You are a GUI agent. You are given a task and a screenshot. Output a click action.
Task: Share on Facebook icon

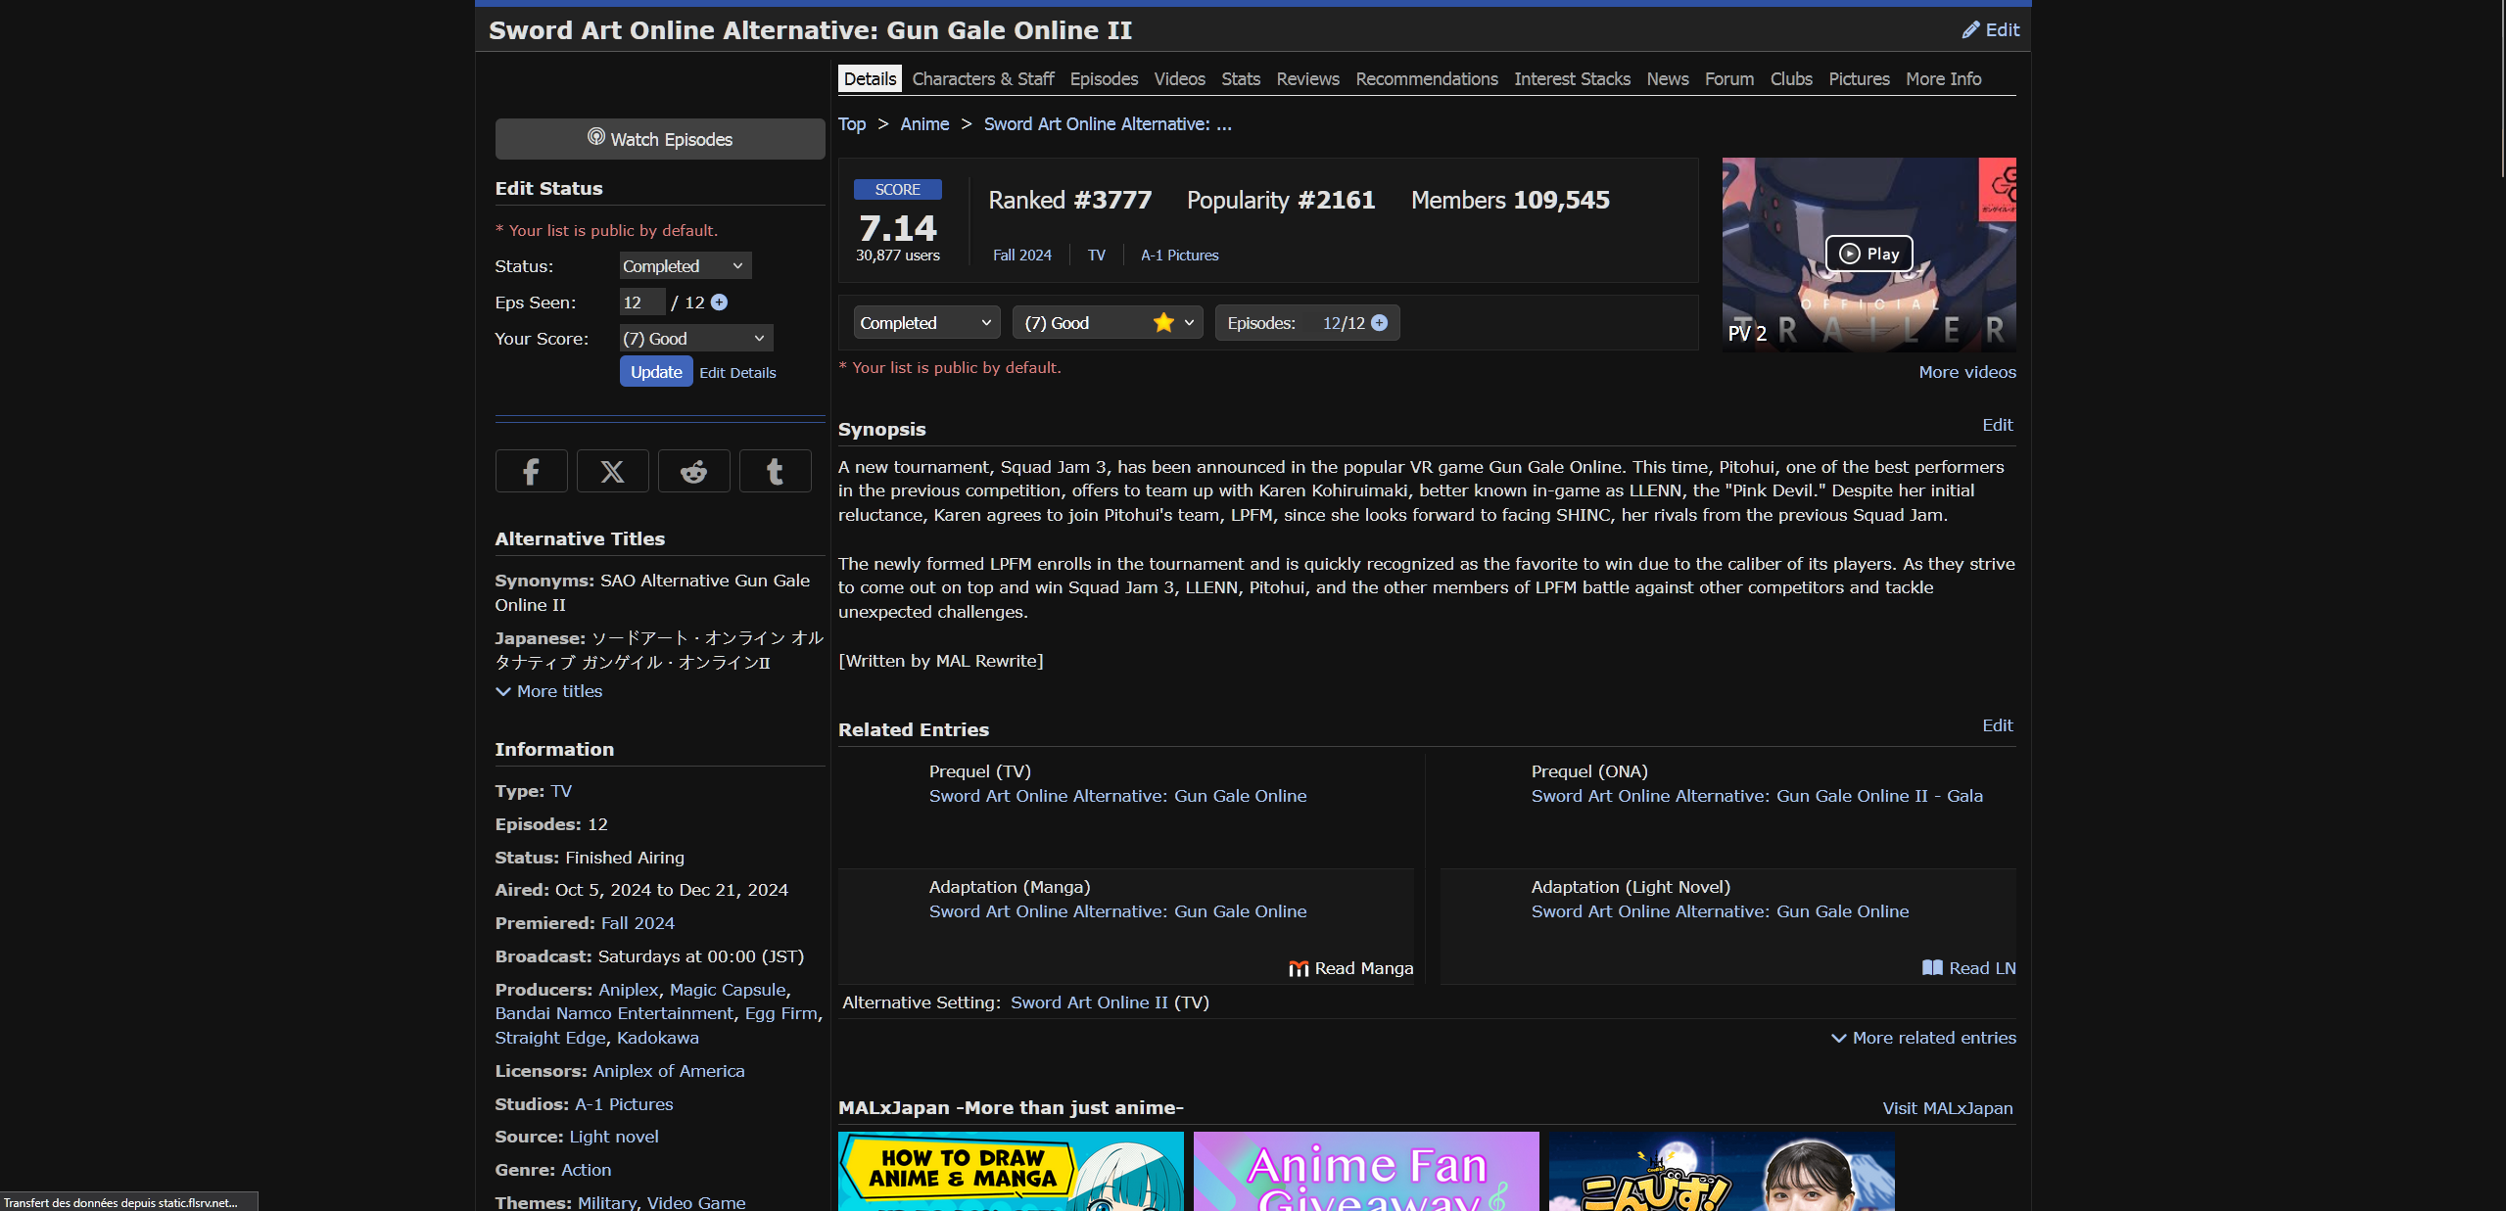tap(531, 472)
